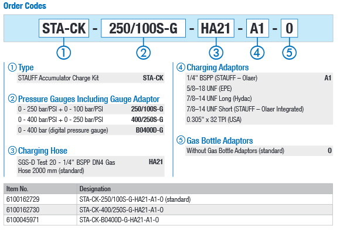Select the 250/100S-G code box
Viewport: 340px width, 234px height.
click(x=144, y=28)
